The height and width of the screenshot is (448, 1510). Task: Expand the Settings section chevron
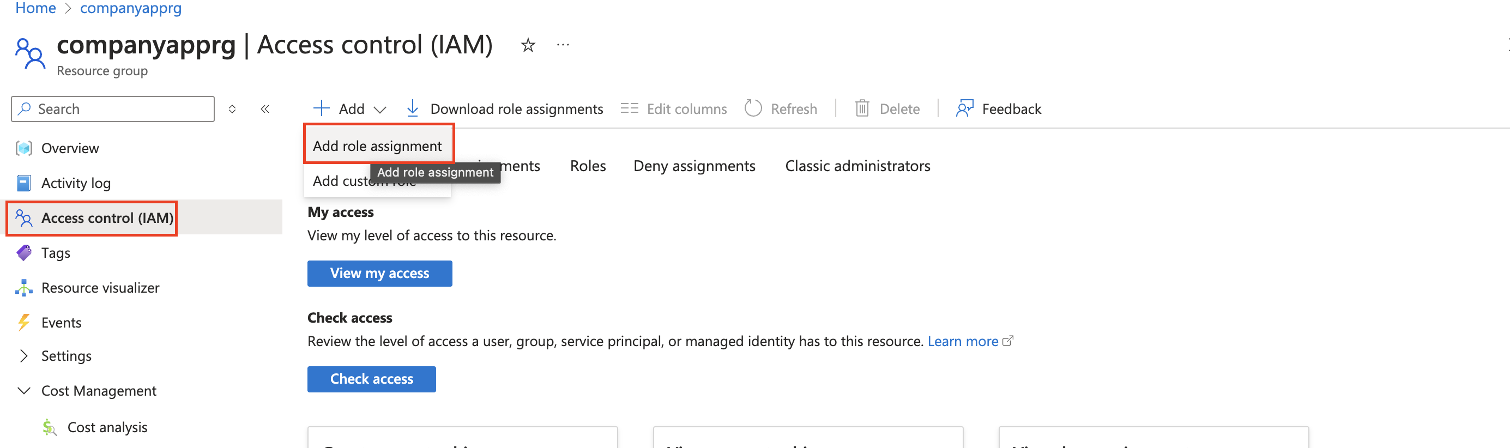pyautogui.click(x=23, y=356)
